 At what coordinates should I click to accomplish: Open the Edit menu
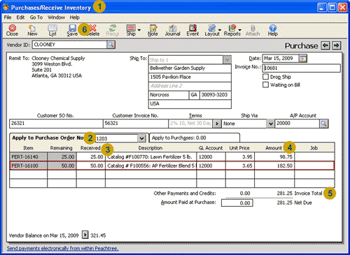tap(20, 17)
